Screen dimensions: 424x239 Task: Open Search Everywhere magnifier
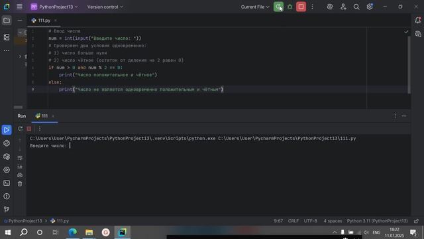pyautogui.click(x=356, y=7)
